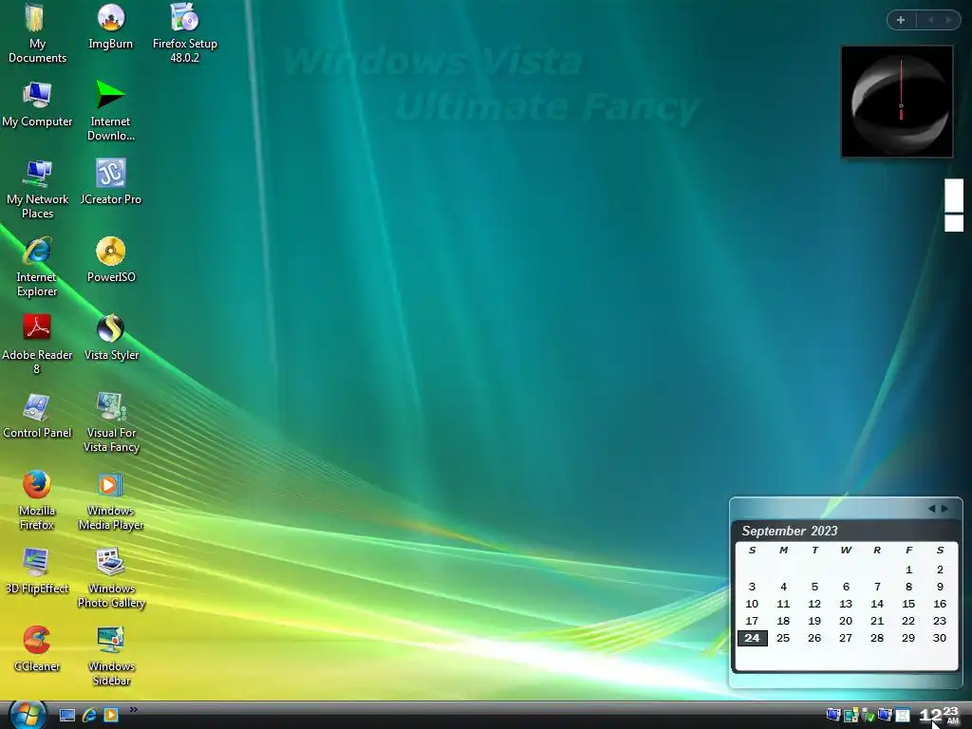972x729 pixels.
Task: Select date 1 in the calendar
Action: pyautogui.click(x=908, y=570)
